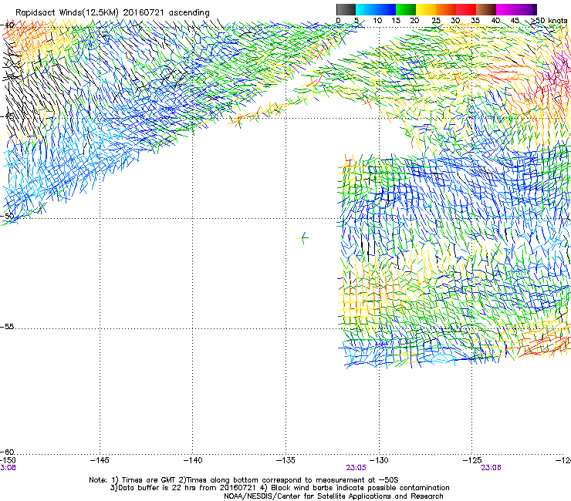
Task: Click the purple 23:06 time stamp
Action: point(491,468)
